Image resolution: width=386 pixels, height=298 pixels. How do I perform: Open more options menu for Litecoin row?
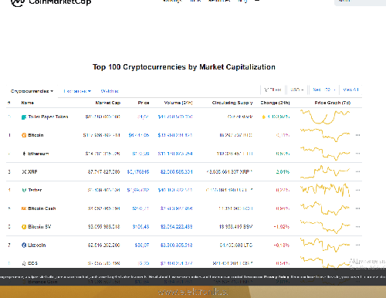coord(357,245)
